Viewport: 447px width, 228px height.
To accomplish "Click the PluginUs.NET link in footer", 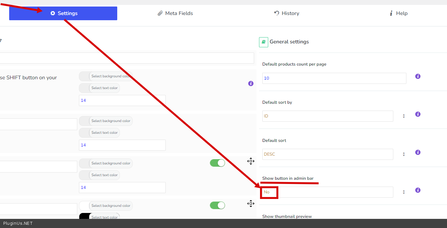I will tap(18, 223).
